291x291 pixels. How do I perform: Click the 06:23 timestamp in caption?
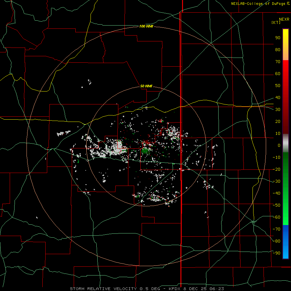click(x=217, y=289)
